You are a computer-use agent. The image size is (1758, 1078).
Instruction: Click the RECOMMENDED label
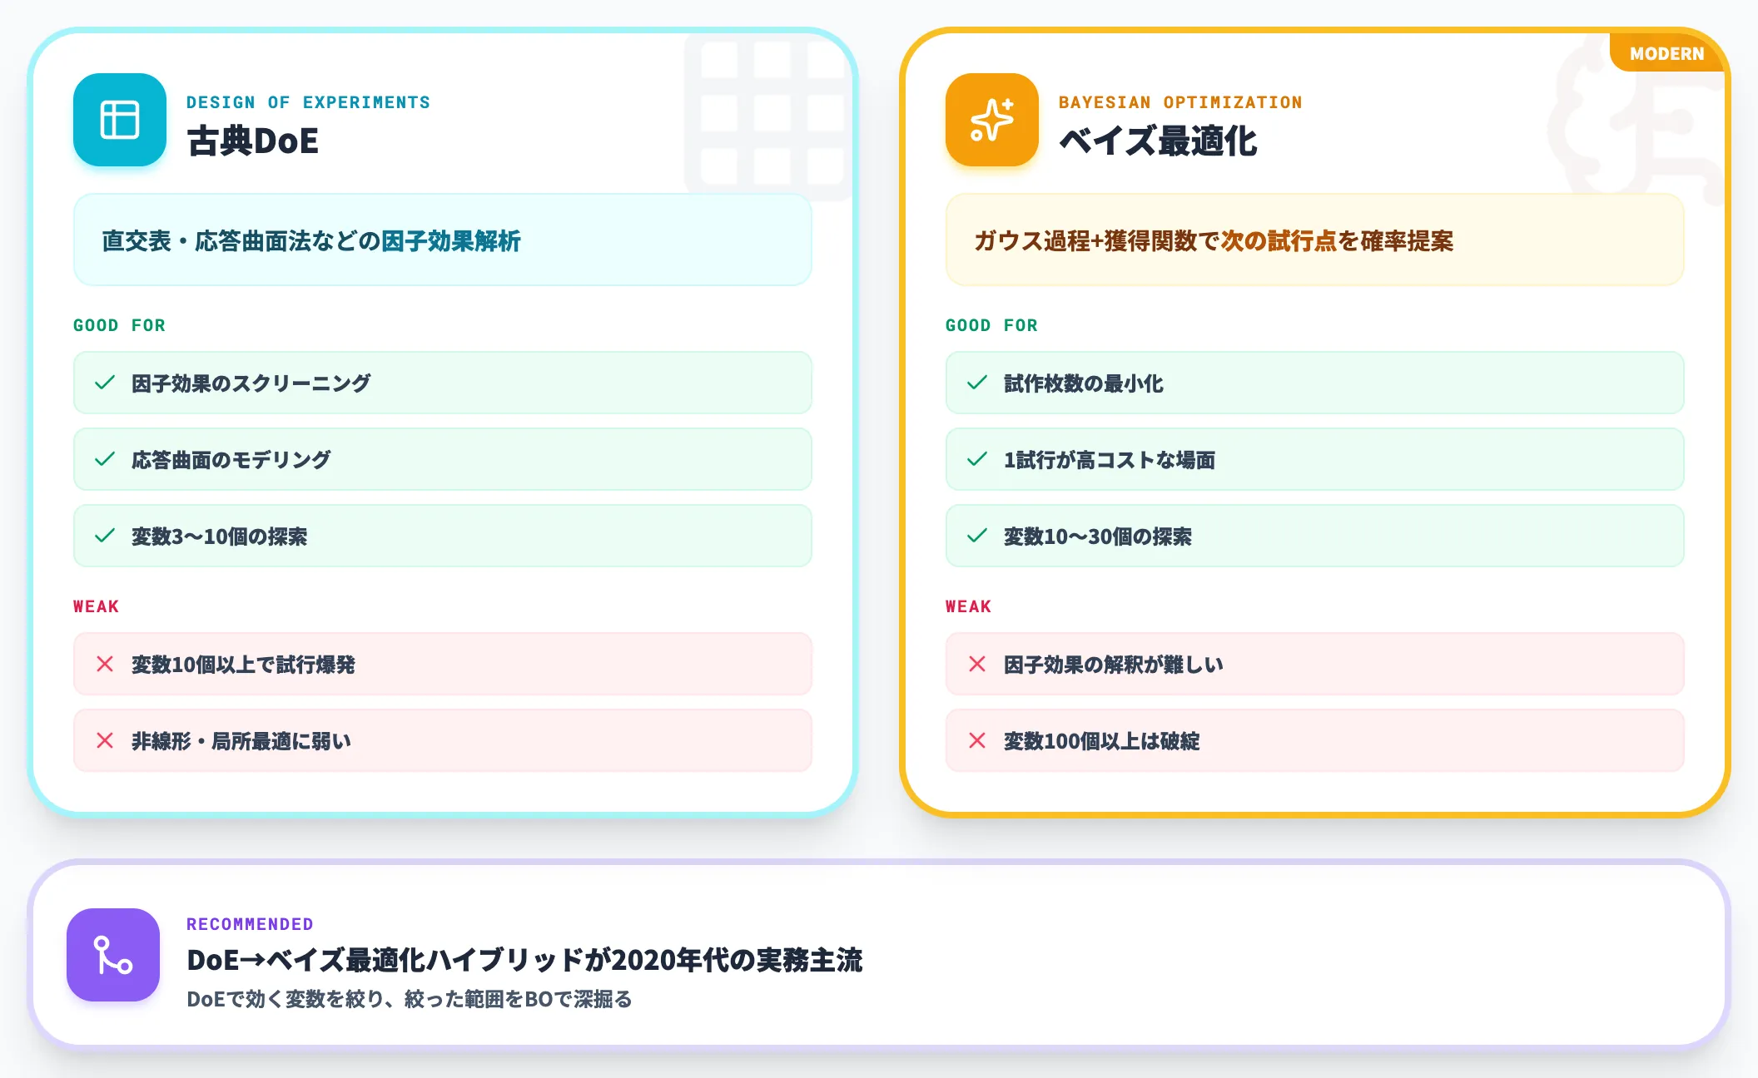(x=250, y=924)
